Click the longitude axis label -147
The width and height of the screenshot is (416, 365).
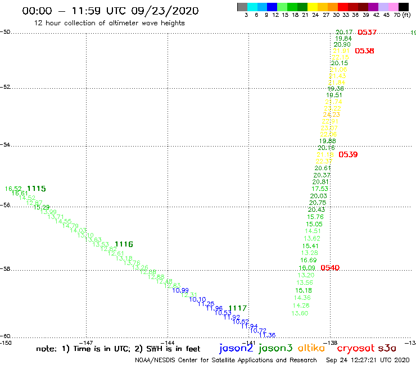click(x=85, y=343)
